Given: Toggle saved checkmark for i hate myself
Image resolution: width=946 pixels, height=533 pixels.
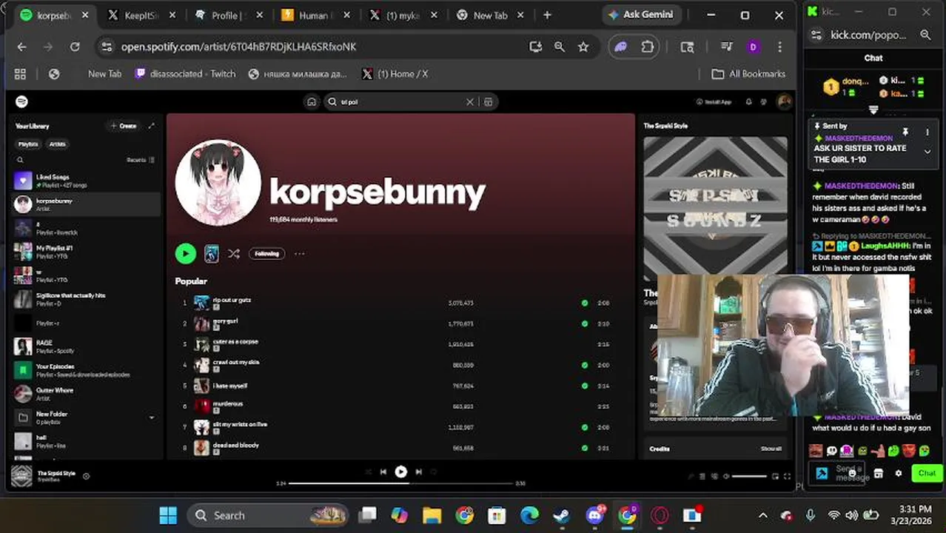Looking at the screenshot, I should [585, 386].
